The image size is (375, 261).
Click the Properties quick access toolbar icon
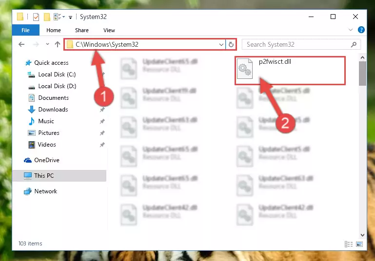(36, 17)
